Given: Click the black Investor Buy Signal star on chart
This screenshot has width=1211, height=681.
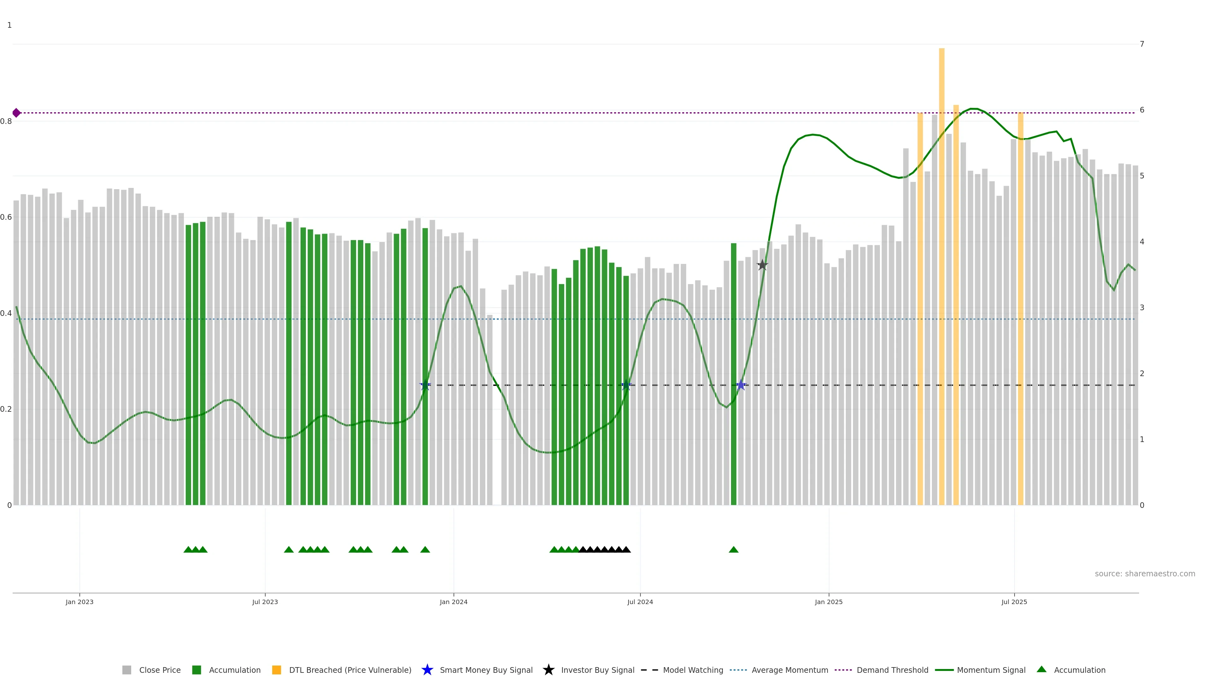Looking at the screenshot, I should pyautogui.click(x=762, y=265).
